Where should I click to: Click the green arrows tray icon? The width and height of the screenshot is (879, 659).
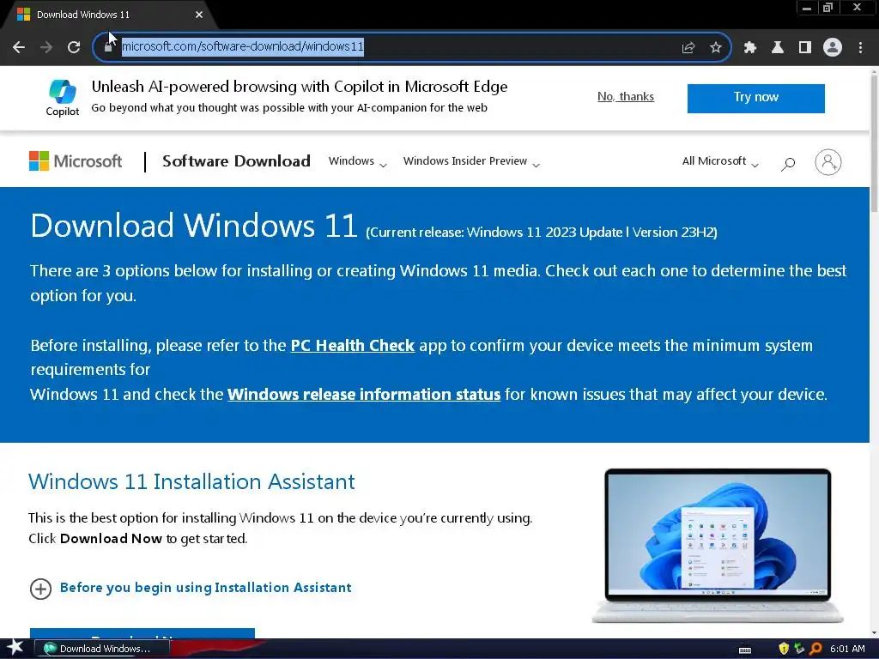799,649
